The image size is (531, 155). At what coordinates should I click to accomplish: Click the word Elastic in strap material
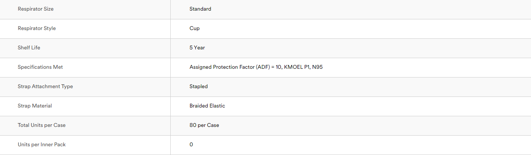218,106
